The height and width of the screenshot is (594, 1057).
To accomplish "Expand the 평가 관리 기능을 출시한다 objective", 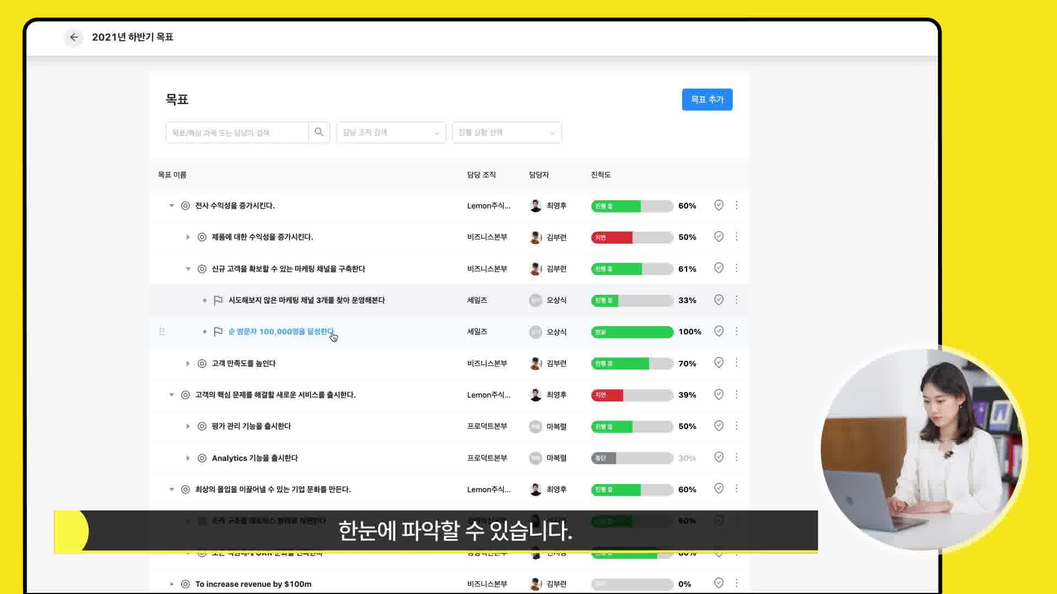I will (188, 426).
